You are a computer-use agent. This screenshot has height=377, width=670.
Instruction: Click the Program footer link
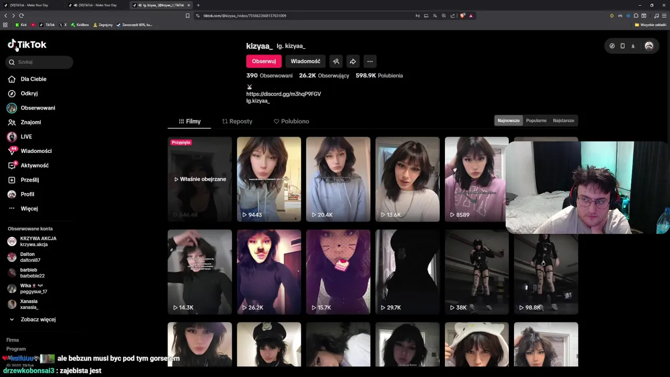(x=16, y=349)
